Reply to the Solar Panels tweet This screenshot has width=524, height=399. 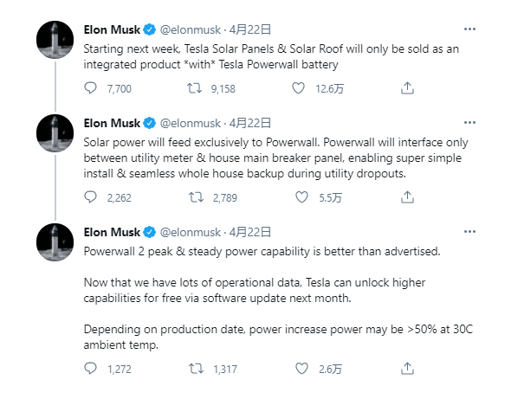[x=92, y=87]
